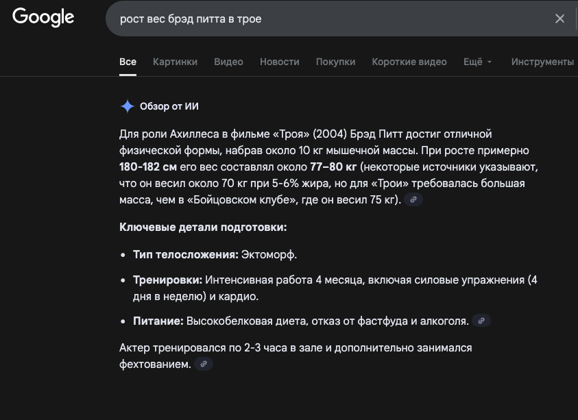Click the AI overview sparkle icon

pyautogui.click(x=127, y=106)
